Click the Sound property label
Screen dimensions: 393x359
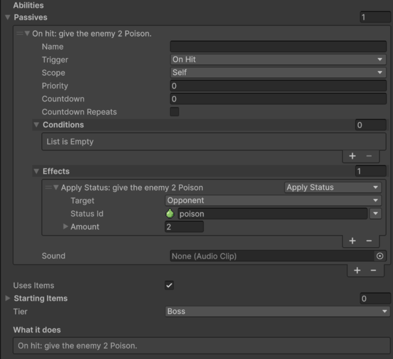pos(54,256)
